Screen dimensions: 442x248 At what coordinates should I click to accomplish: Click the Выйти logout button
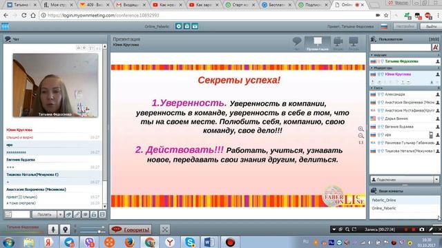coord(431,26)
